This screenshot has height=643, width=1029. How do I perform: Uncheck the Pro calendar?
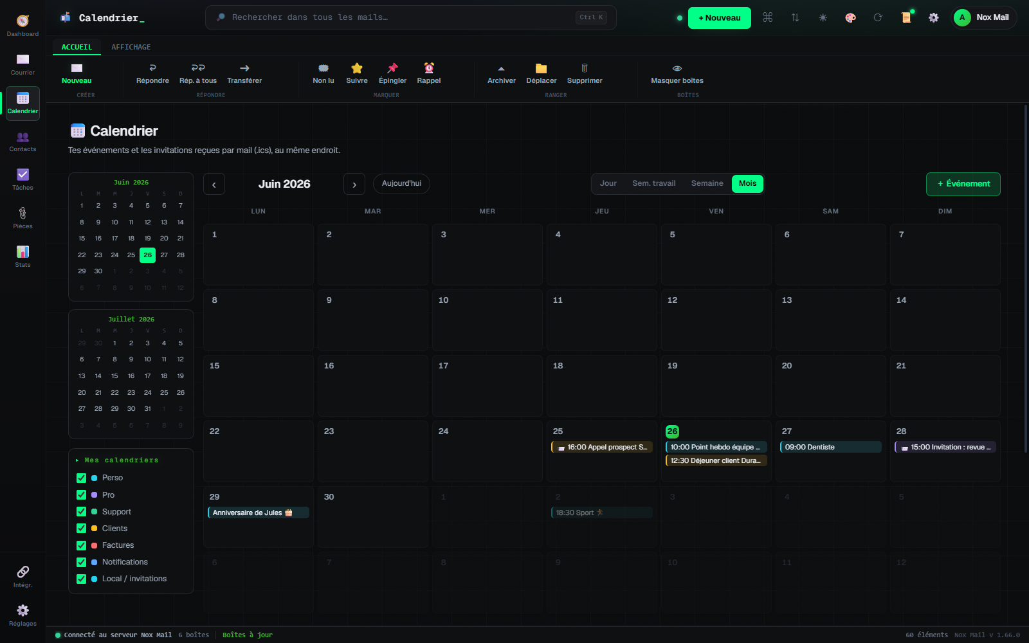[x=81, y=494]
